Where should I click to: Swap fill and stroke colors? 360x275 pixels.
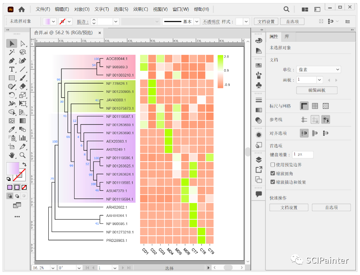(x=24, y=164)
